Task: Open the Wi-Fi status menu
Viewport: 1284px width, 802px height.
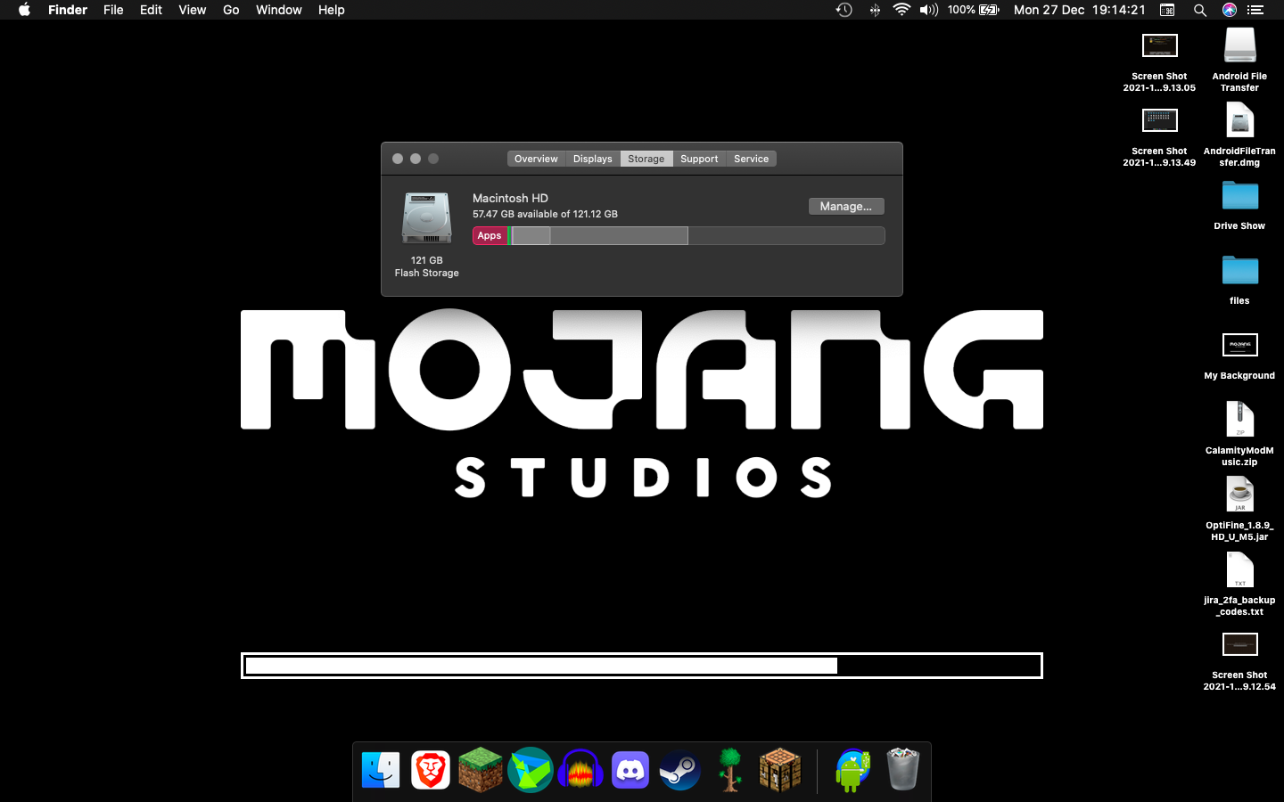Action: (x=901, y=10)
